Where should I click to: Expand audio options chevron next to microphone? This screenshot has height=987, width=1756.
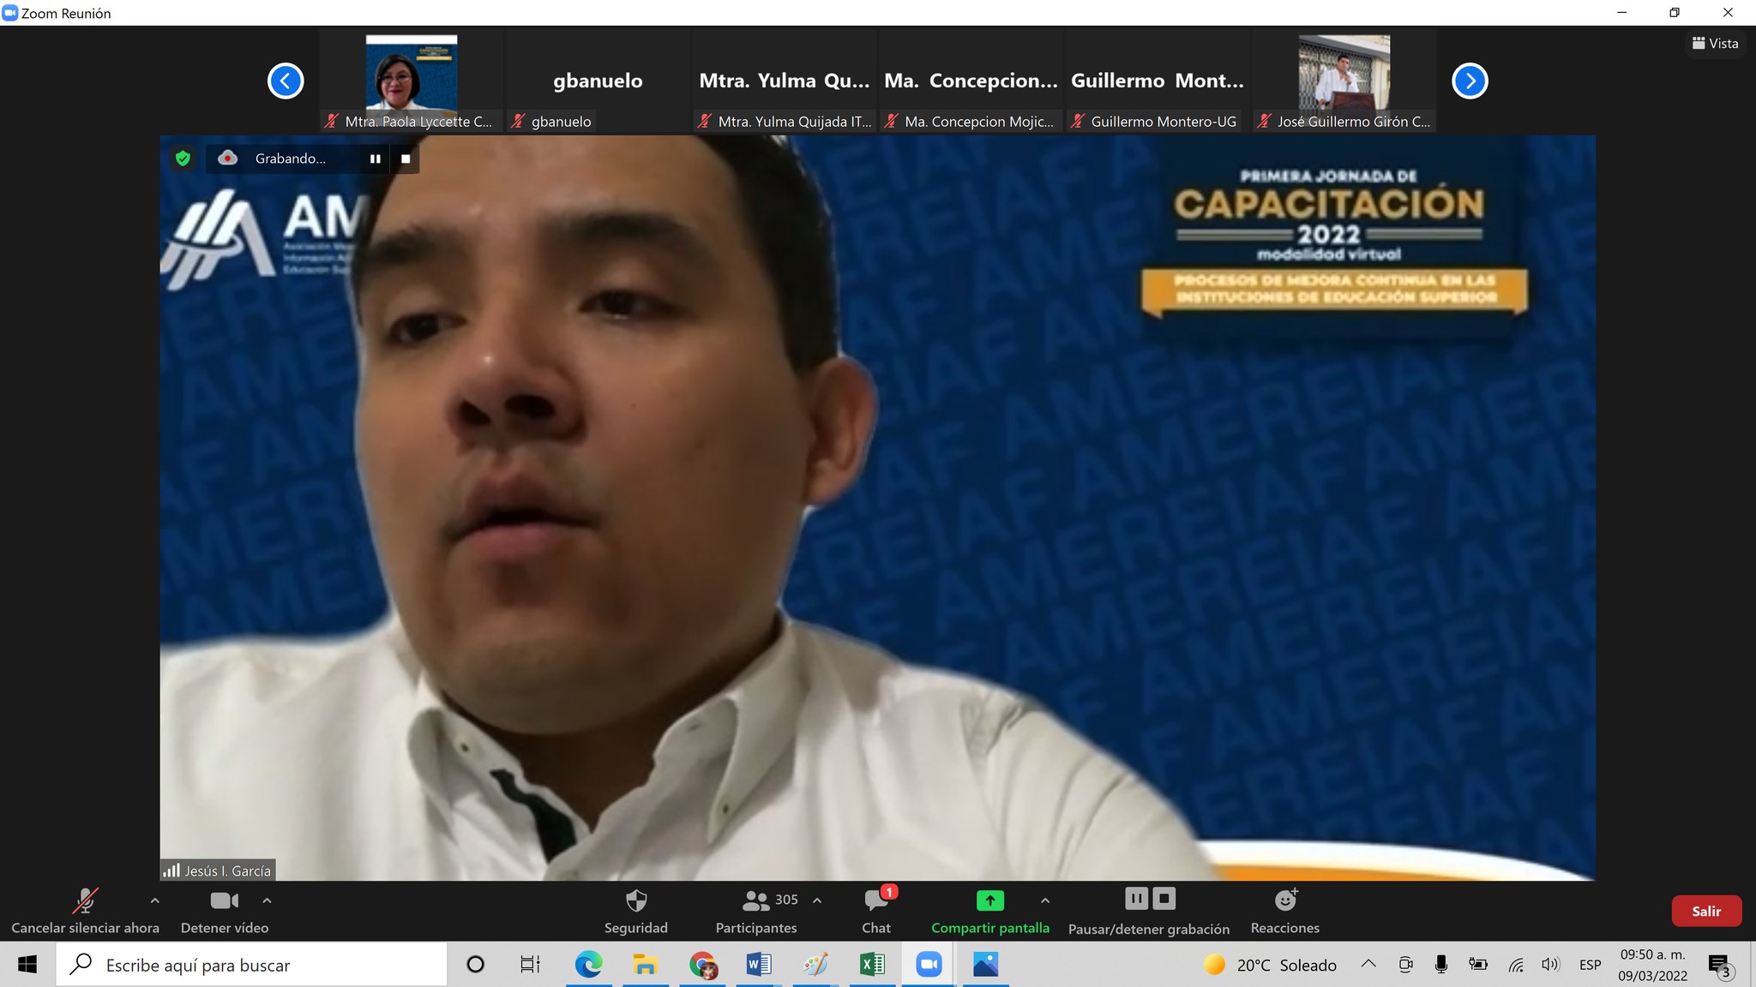(x=154, y=900)
